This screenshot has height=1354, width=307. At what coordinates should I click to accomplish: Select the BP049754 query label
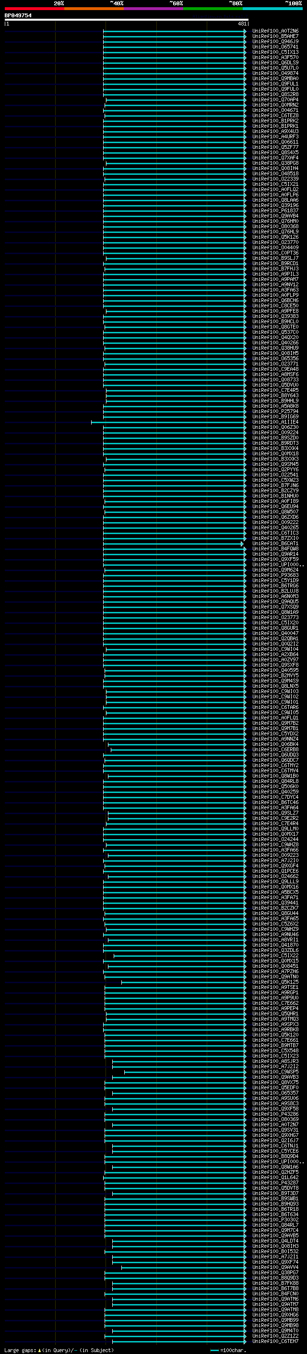tap(18, 15)
